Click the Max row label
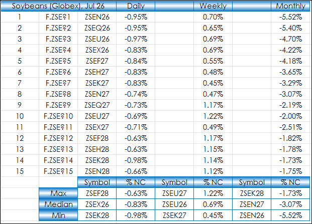The height and width of the screenshot is (224, 312). [x=58, y=193]
